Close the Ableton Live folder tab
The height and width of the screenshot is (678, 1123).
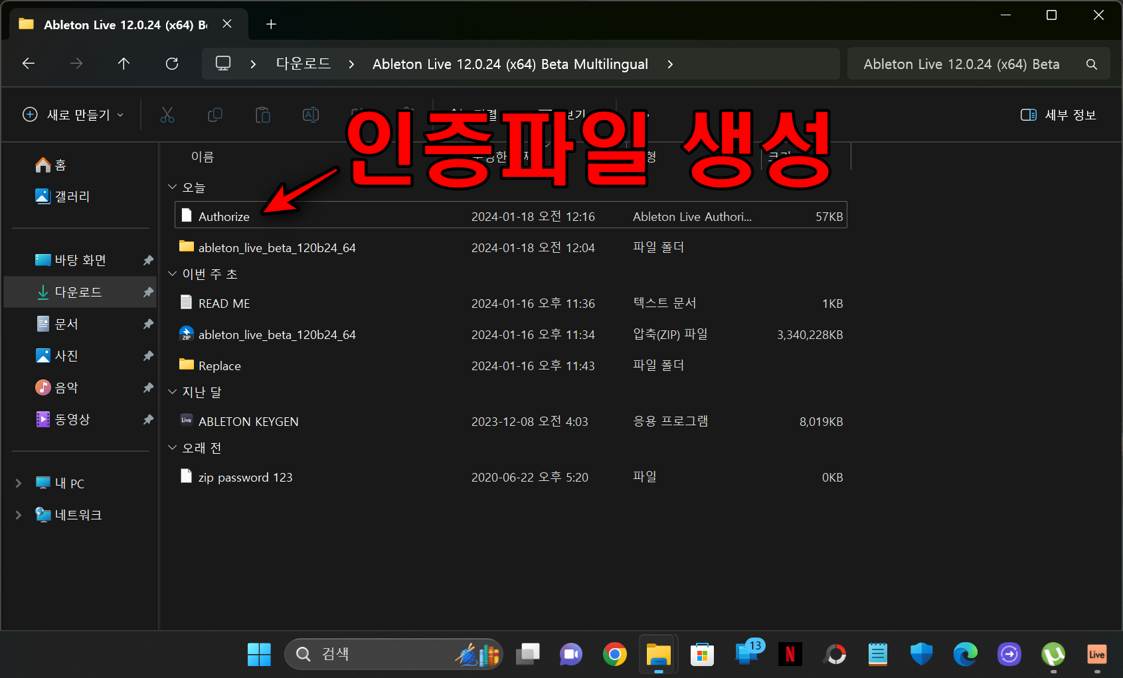(227, 24)
